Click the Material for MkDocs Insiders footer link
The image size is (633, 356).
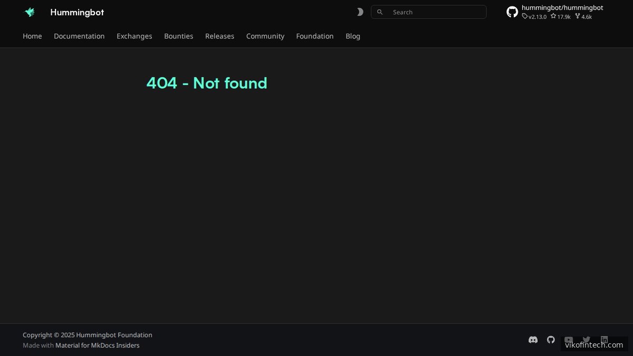(x=97, y=345)
